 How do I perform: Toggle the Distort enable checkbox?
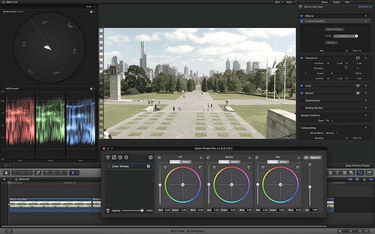point(301,93)
